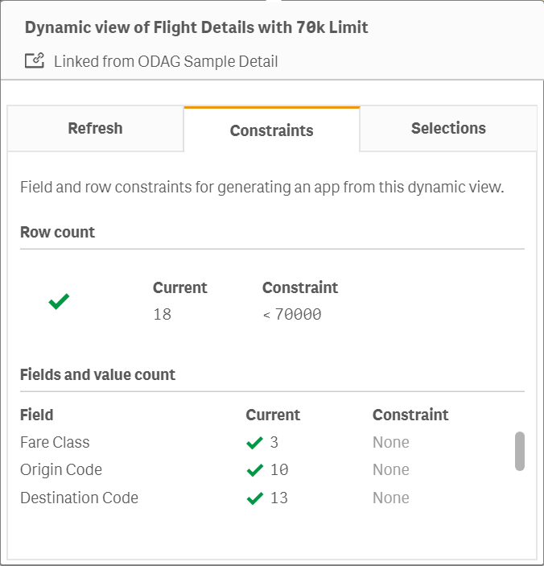This screenshot has height=566, width=544.
Task: Select the Destination Code field name
Action: [x=79, y=498]
